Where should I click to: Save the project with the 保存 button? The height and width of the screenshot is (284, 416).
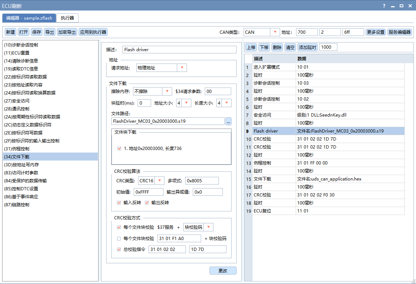[x=36, y=32]
